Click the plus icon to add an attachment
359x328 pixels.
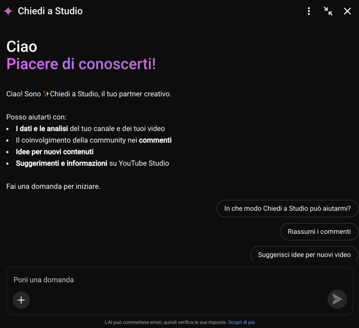tap(21, 300)
